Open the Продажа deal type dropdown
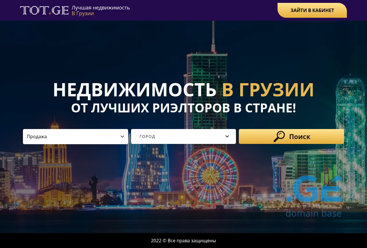 72,136
